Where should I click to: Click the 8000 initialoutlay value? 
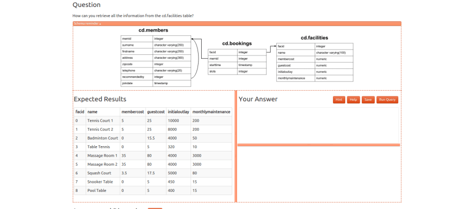click(x=178, y=130)
